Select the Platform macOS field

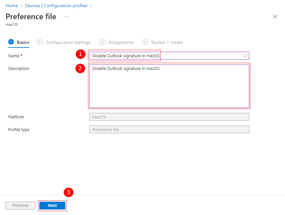pyautogui.click(x=169, y=117)
